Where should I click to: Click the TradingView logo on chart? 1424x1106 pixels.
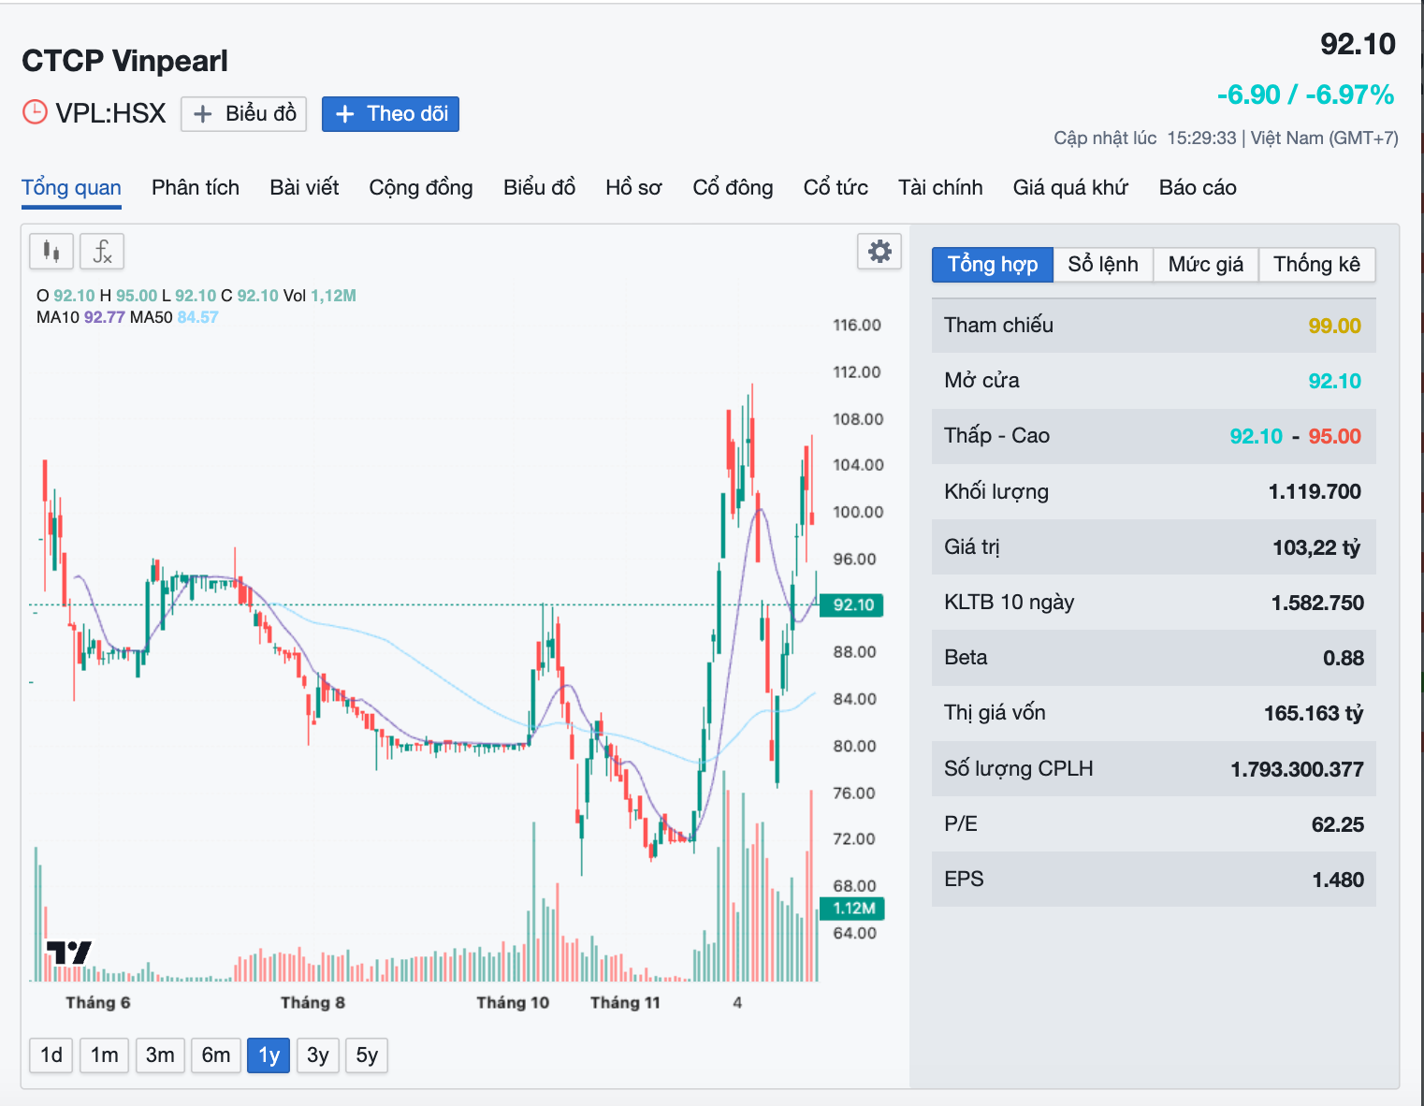69,953
